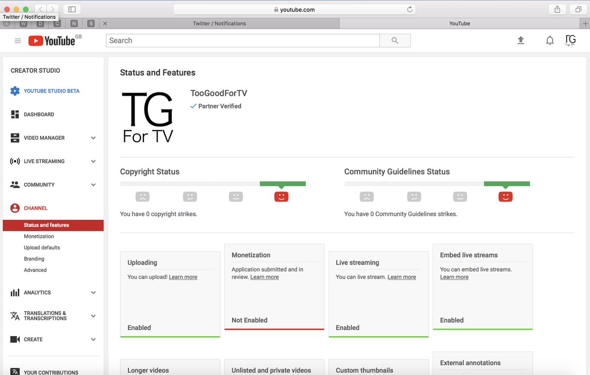
Task: Click the YouTube Studio Beta gear icon
Action: pos(15,91)
